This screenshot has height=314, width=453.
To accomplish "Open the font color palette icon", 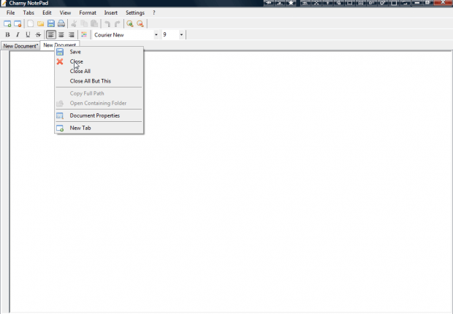I will pos(84,34).
